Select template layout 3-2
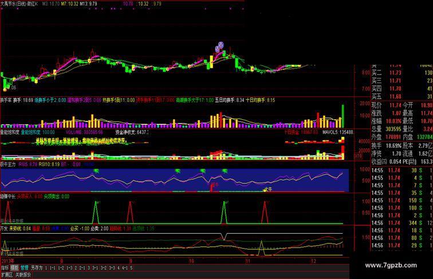This screenshot has width=433, height=279. tap(103, 268)
